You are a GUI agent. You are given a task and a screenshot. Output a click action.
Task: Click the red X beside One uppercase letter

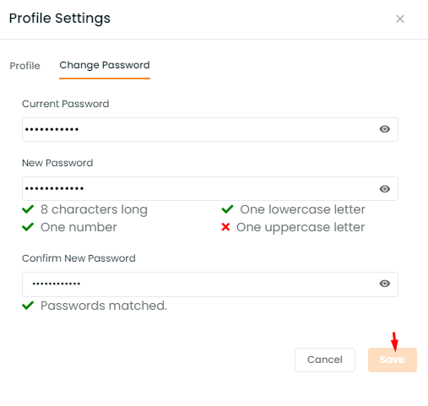[x=225, y=227]
